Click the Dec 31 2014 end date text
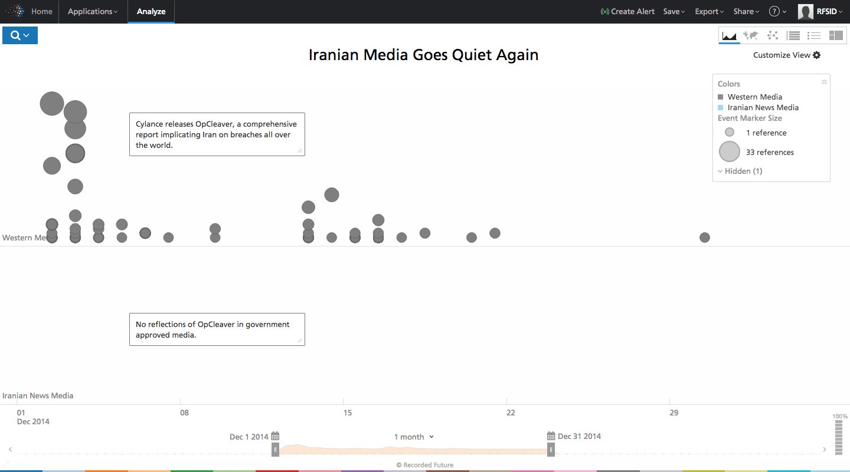Screen dimensions: 850x472 [579, 437]
